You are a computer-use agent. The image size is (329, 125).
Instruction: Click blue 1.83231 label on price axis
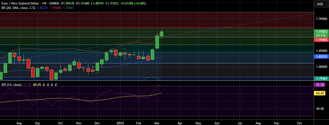point(321,56)
